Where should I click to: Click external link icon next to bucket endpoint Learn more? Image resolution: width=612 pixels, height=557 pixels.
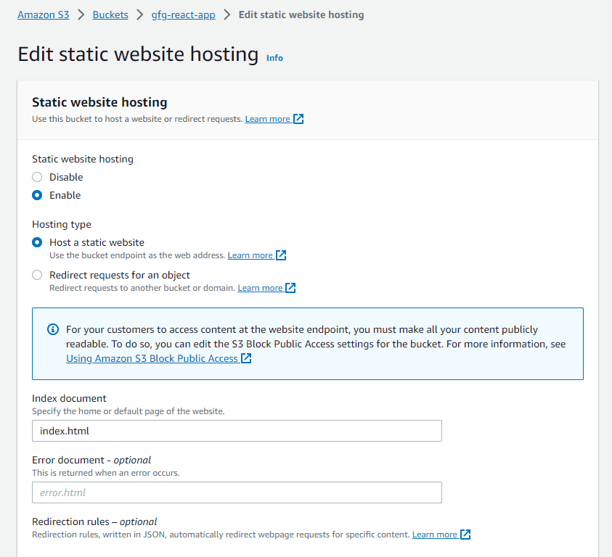tap(281, 255)
